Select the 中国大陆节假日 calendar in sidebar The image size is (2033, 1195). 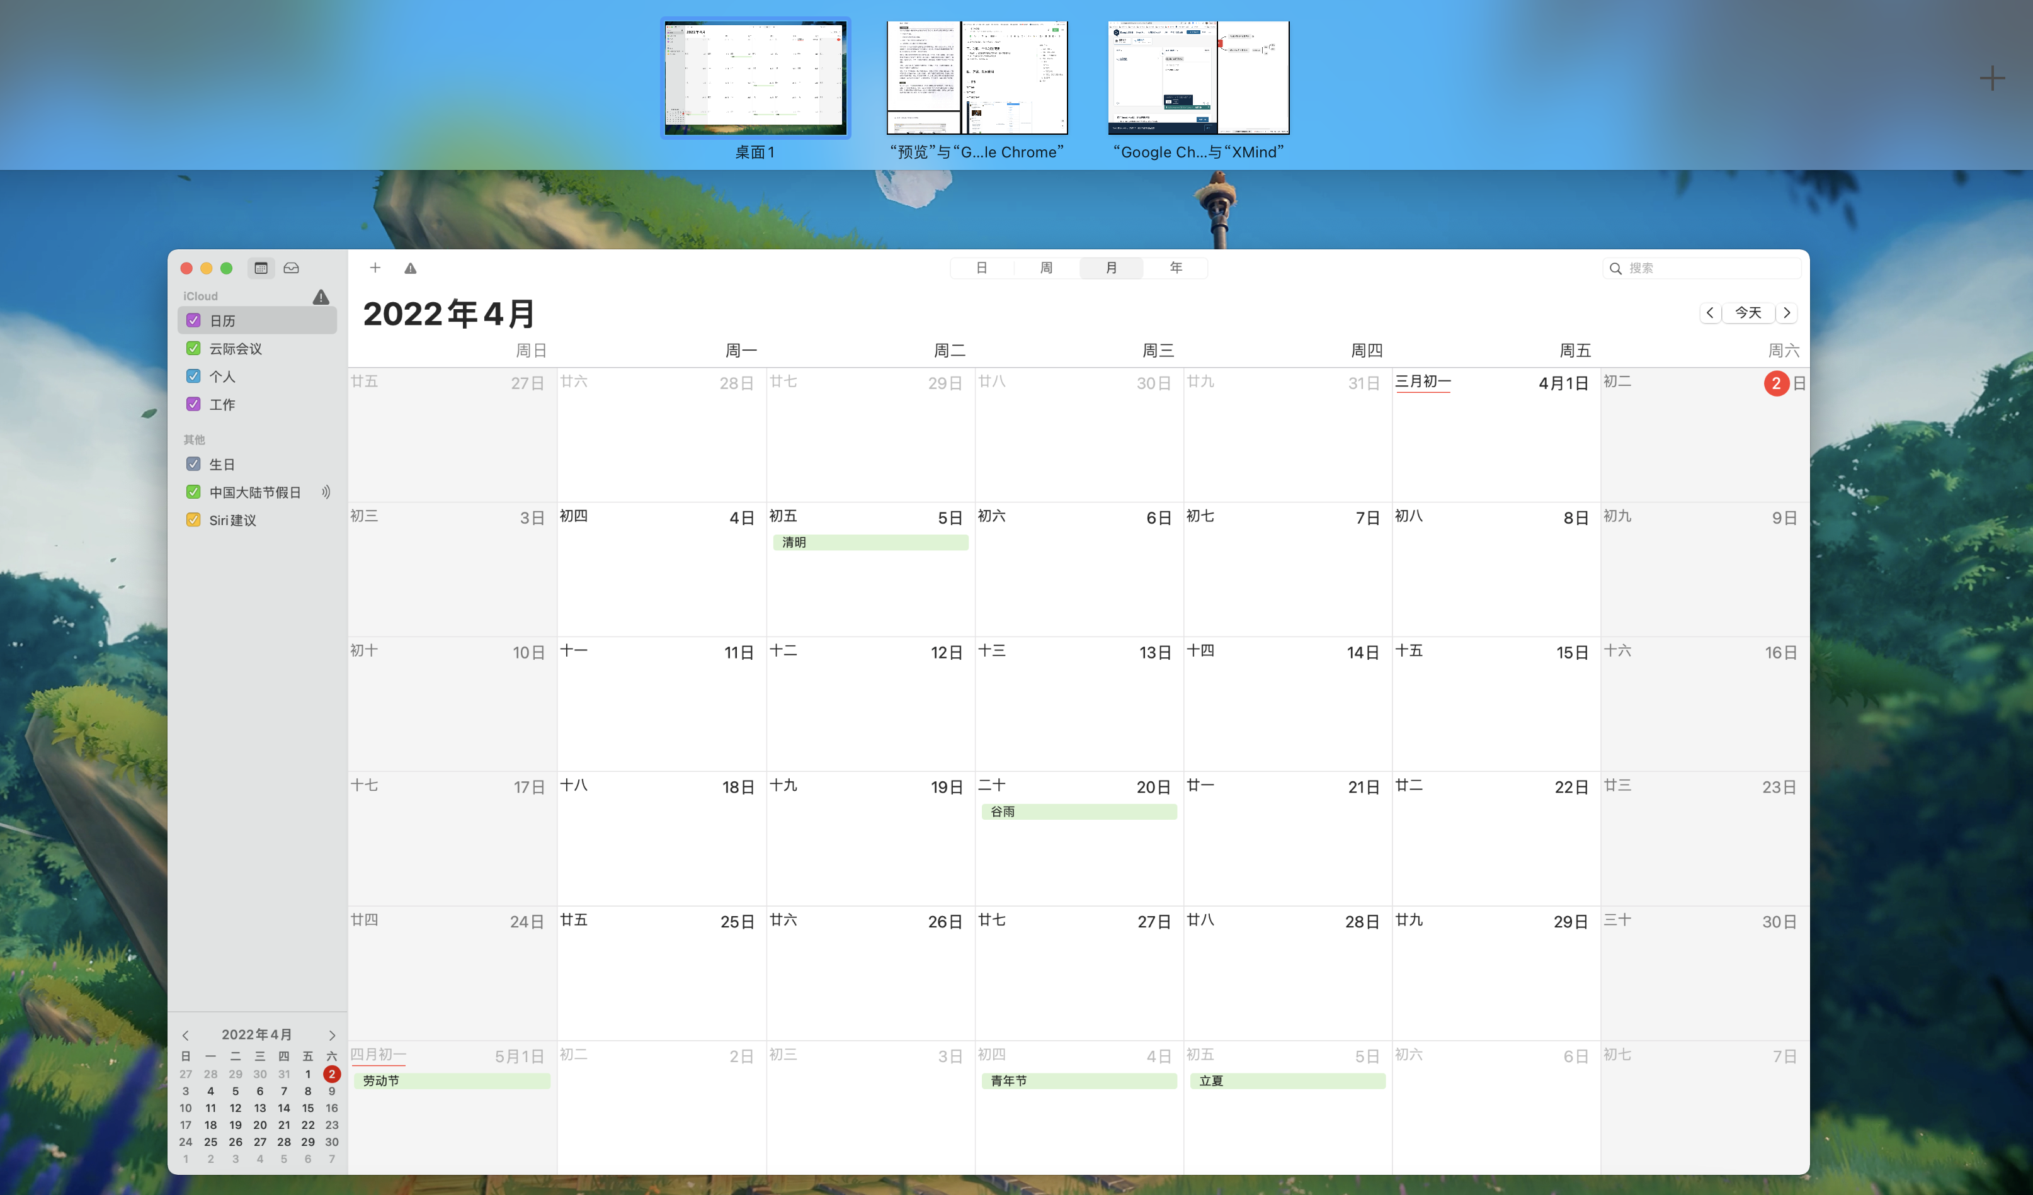(x=258, y=492)
